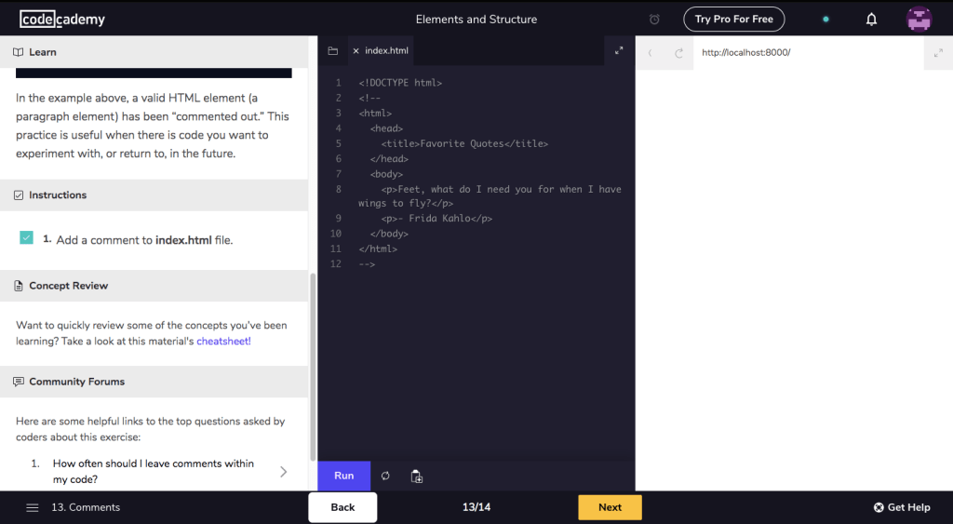
Task: Open the syllabus hamburger menu
Action: [33, 507]
